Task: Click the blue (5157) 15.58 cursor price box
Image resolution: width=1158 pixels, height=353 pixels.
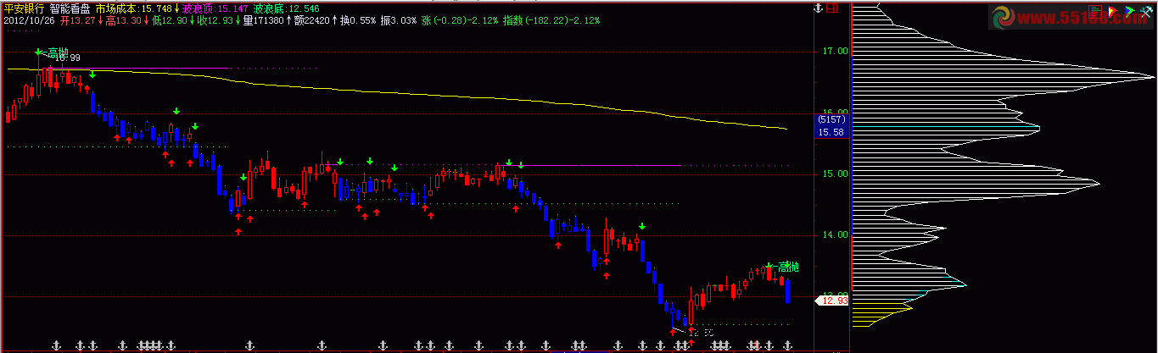Action: coord(831,127)
